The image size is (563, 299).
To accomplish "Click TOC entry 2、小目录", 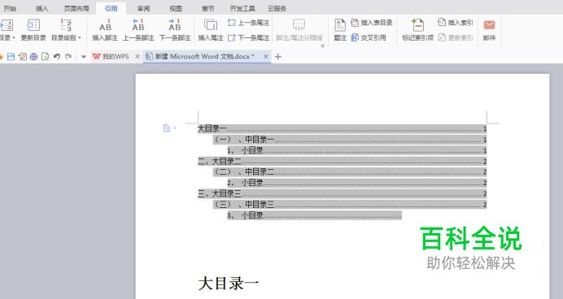I will point(357,183).
